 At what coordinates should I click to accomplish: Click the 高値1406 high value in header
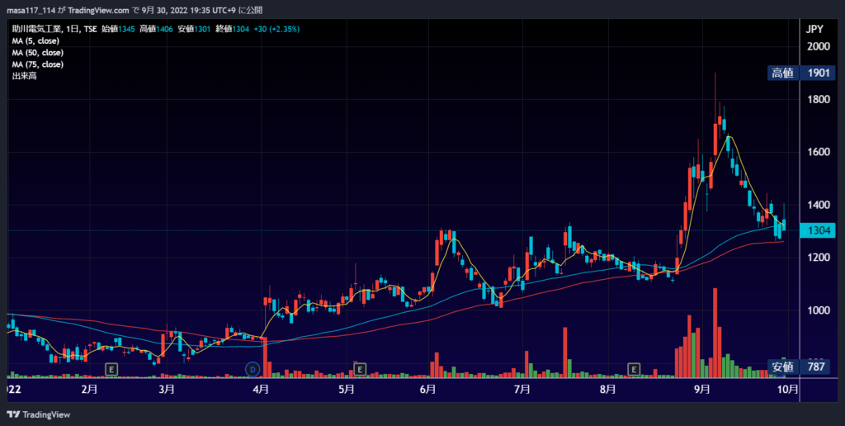click(x=156, y=29)
